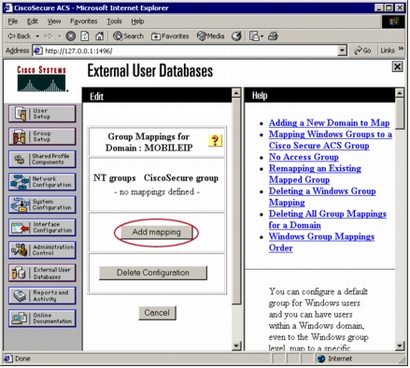Click the browser Forward arrow

click(48, 36)
